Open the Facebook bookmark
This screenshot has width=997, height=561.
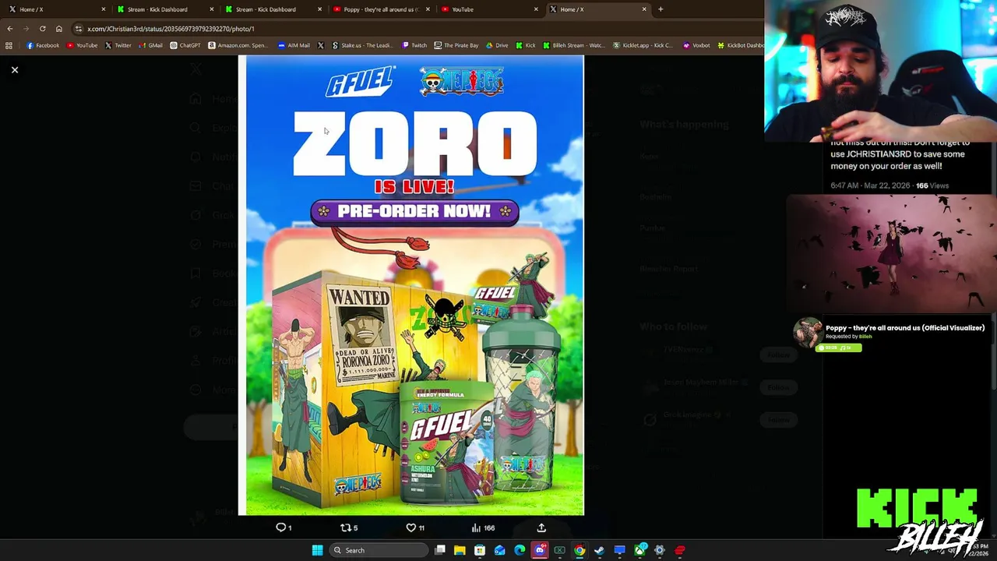click(43, 45)
